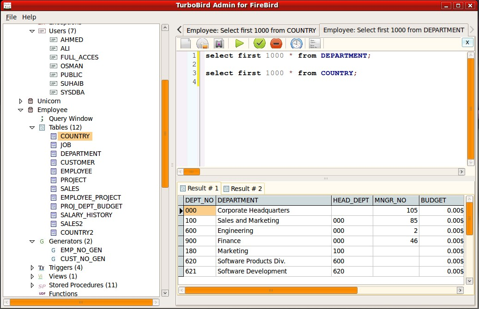Click the UDF icon beside Functions

click(42, 293)
